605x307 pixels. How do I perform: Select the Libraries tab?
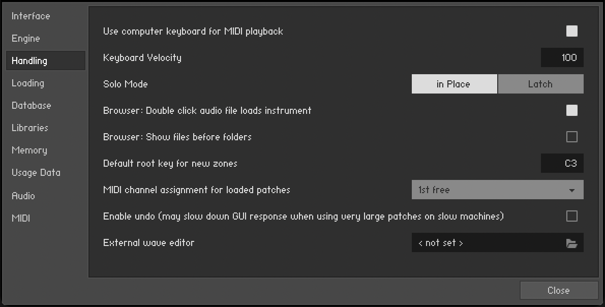pos(30,128)
